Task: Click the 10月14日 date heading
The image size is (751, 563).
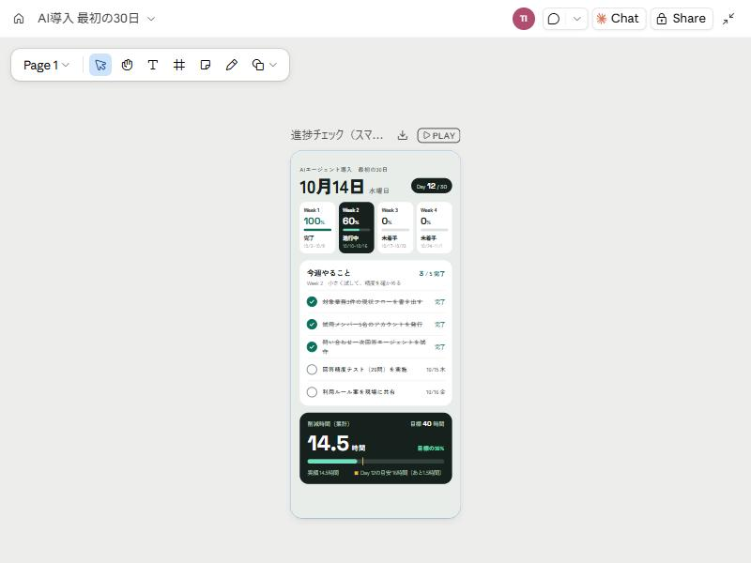Action: 331,187
